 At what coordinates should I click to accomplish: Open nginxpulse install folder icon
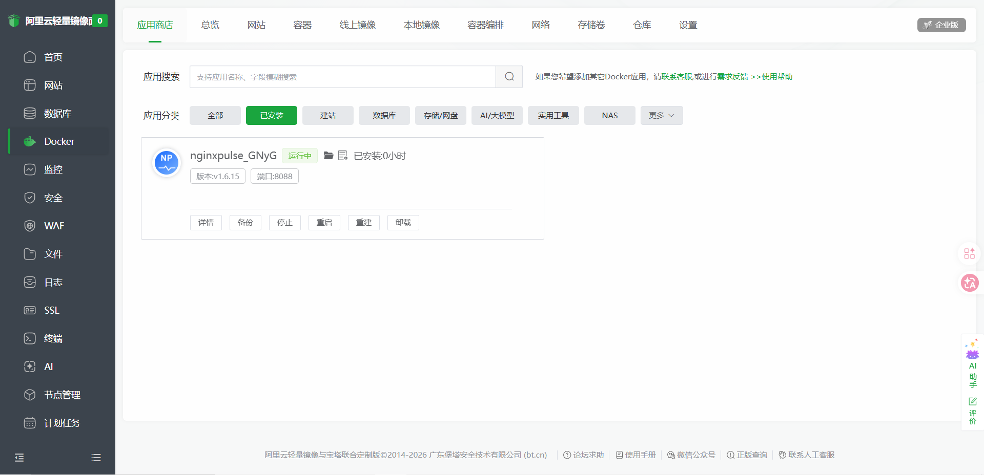click(x=329, y=155)
